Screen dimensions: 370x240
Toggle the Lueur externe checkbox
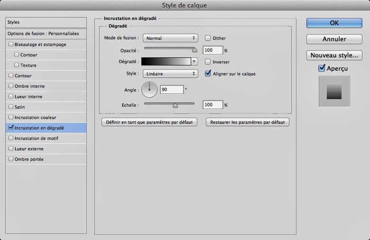point(11,148)
